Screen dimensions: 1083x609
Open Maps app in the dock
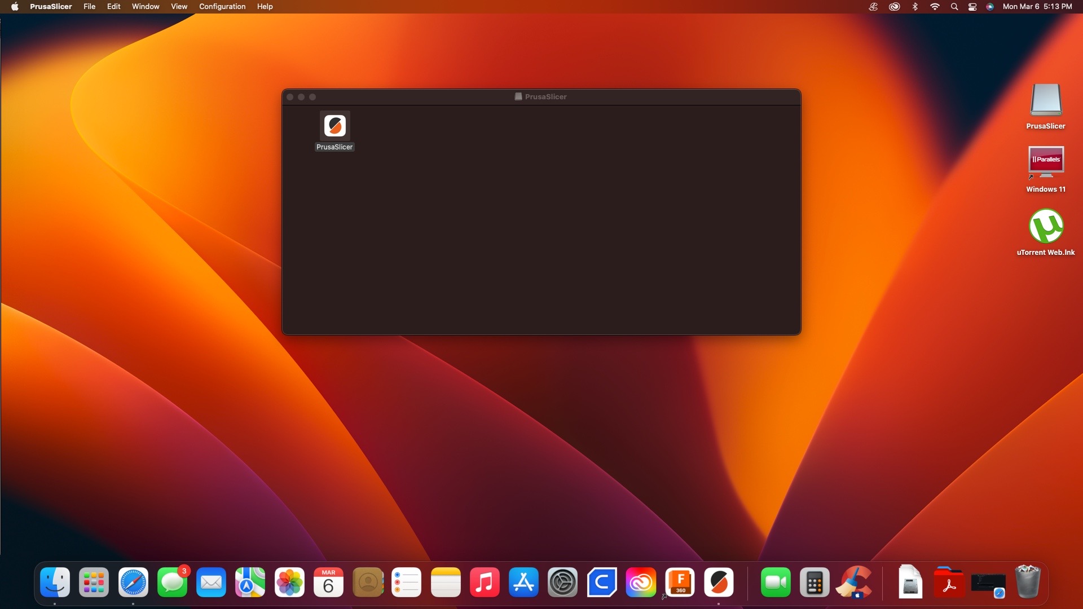tap(250, 582)
